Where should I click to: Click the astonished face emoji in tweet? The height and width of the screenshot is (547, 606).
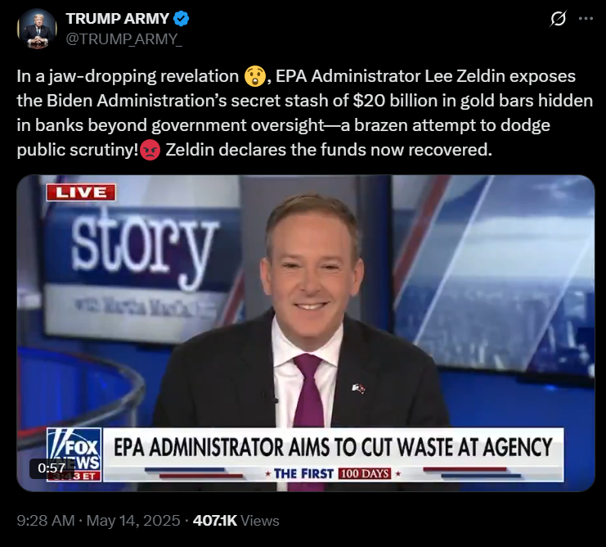click(x=254, y=76)
